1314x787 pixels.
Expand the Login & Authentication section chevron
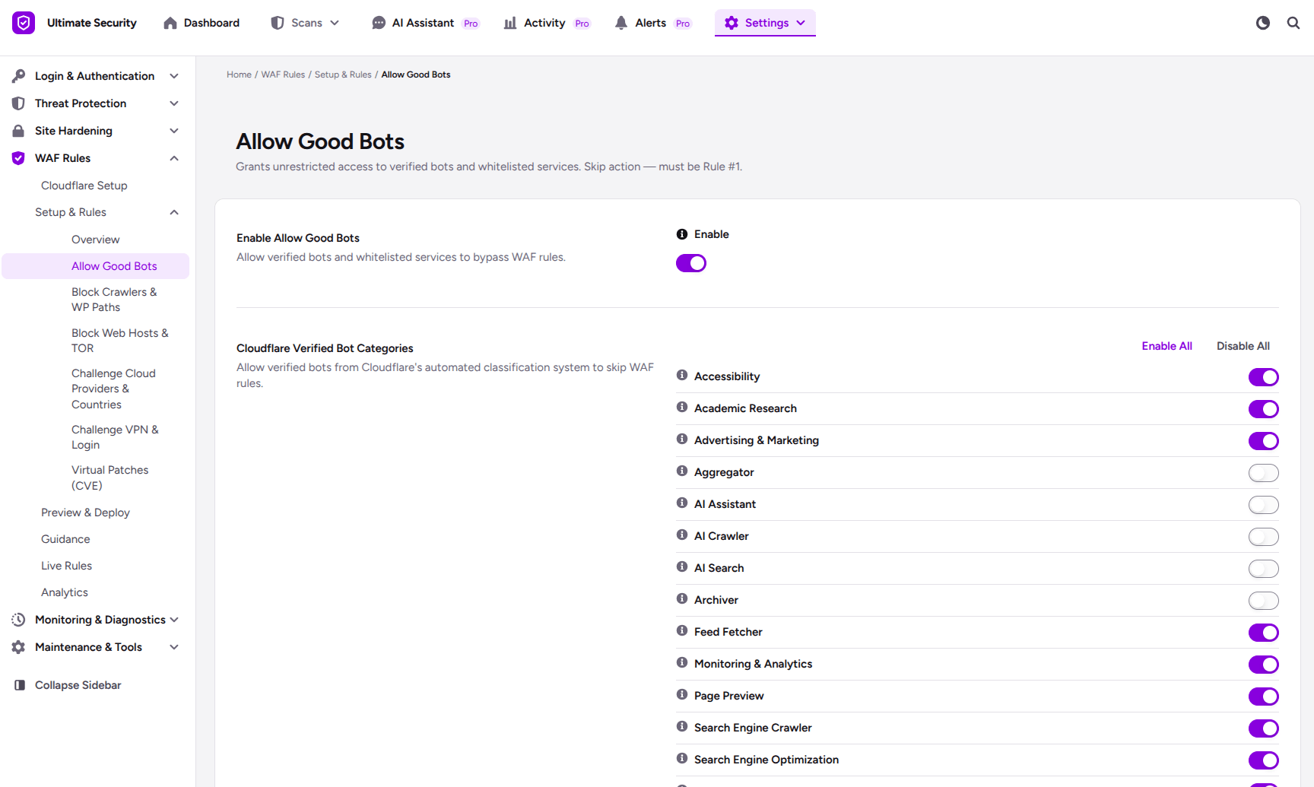pyautogui.click(x=174, y=76)
